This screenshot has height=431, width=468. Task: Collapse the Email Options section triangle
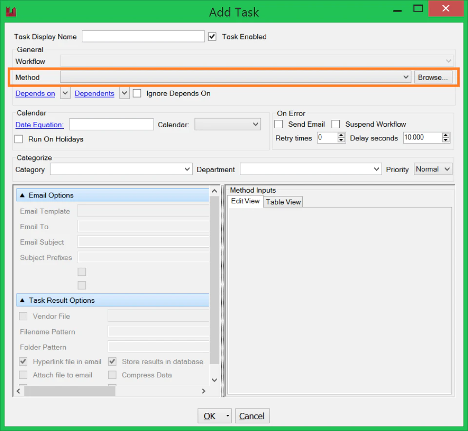coord(22,195)
